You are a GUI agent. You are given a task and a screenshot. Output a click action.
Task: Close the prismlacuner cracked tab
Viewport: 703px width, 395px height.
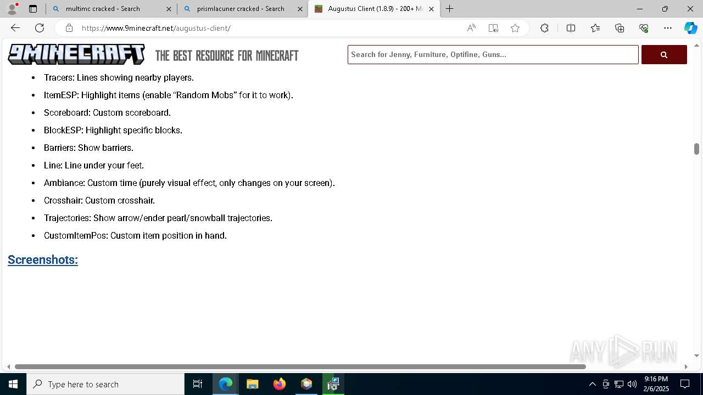pyautogui.click(x=300, y=9)
